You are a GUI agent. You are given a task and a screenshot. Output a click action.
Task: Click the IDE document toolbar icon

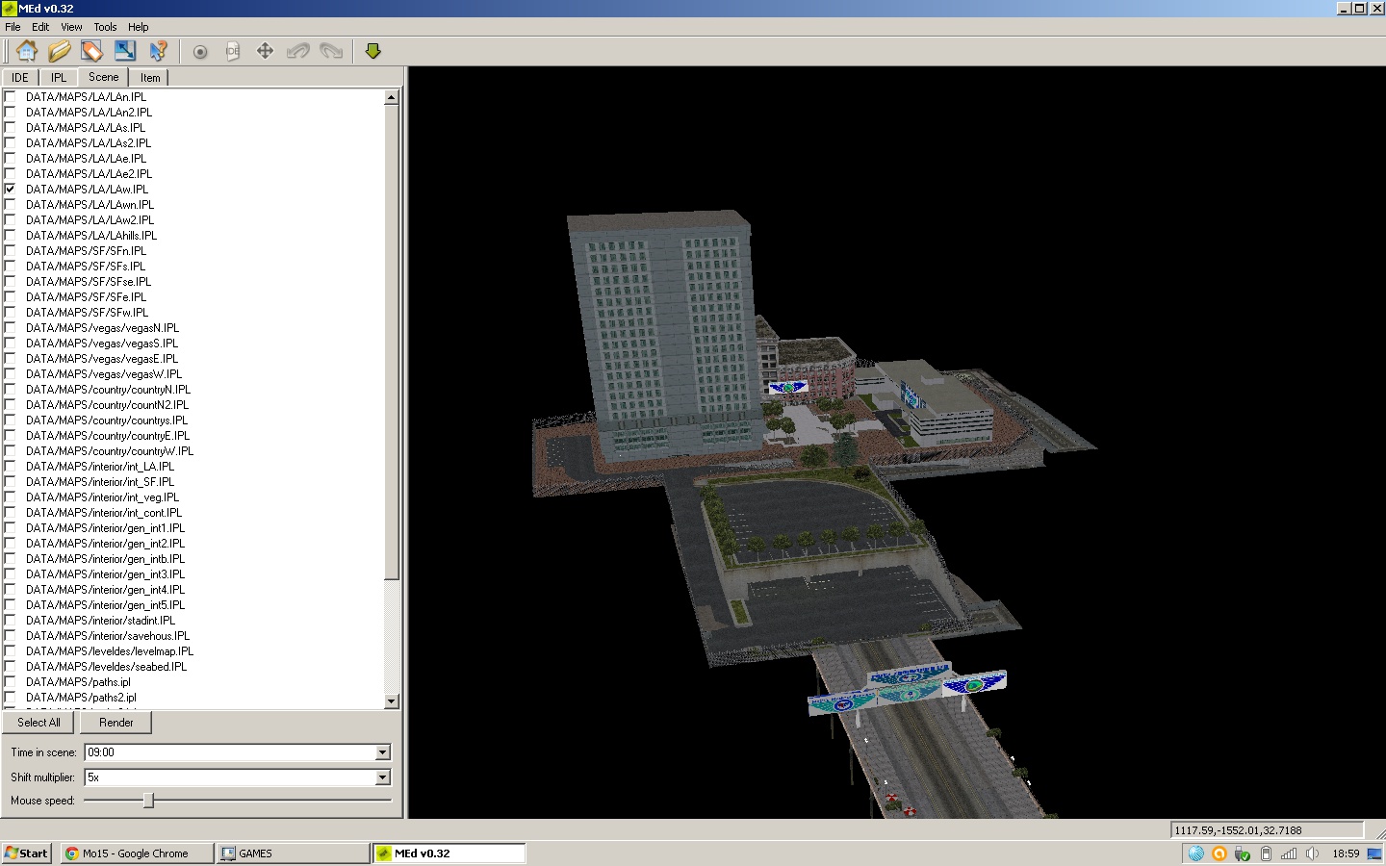point(233,51)
